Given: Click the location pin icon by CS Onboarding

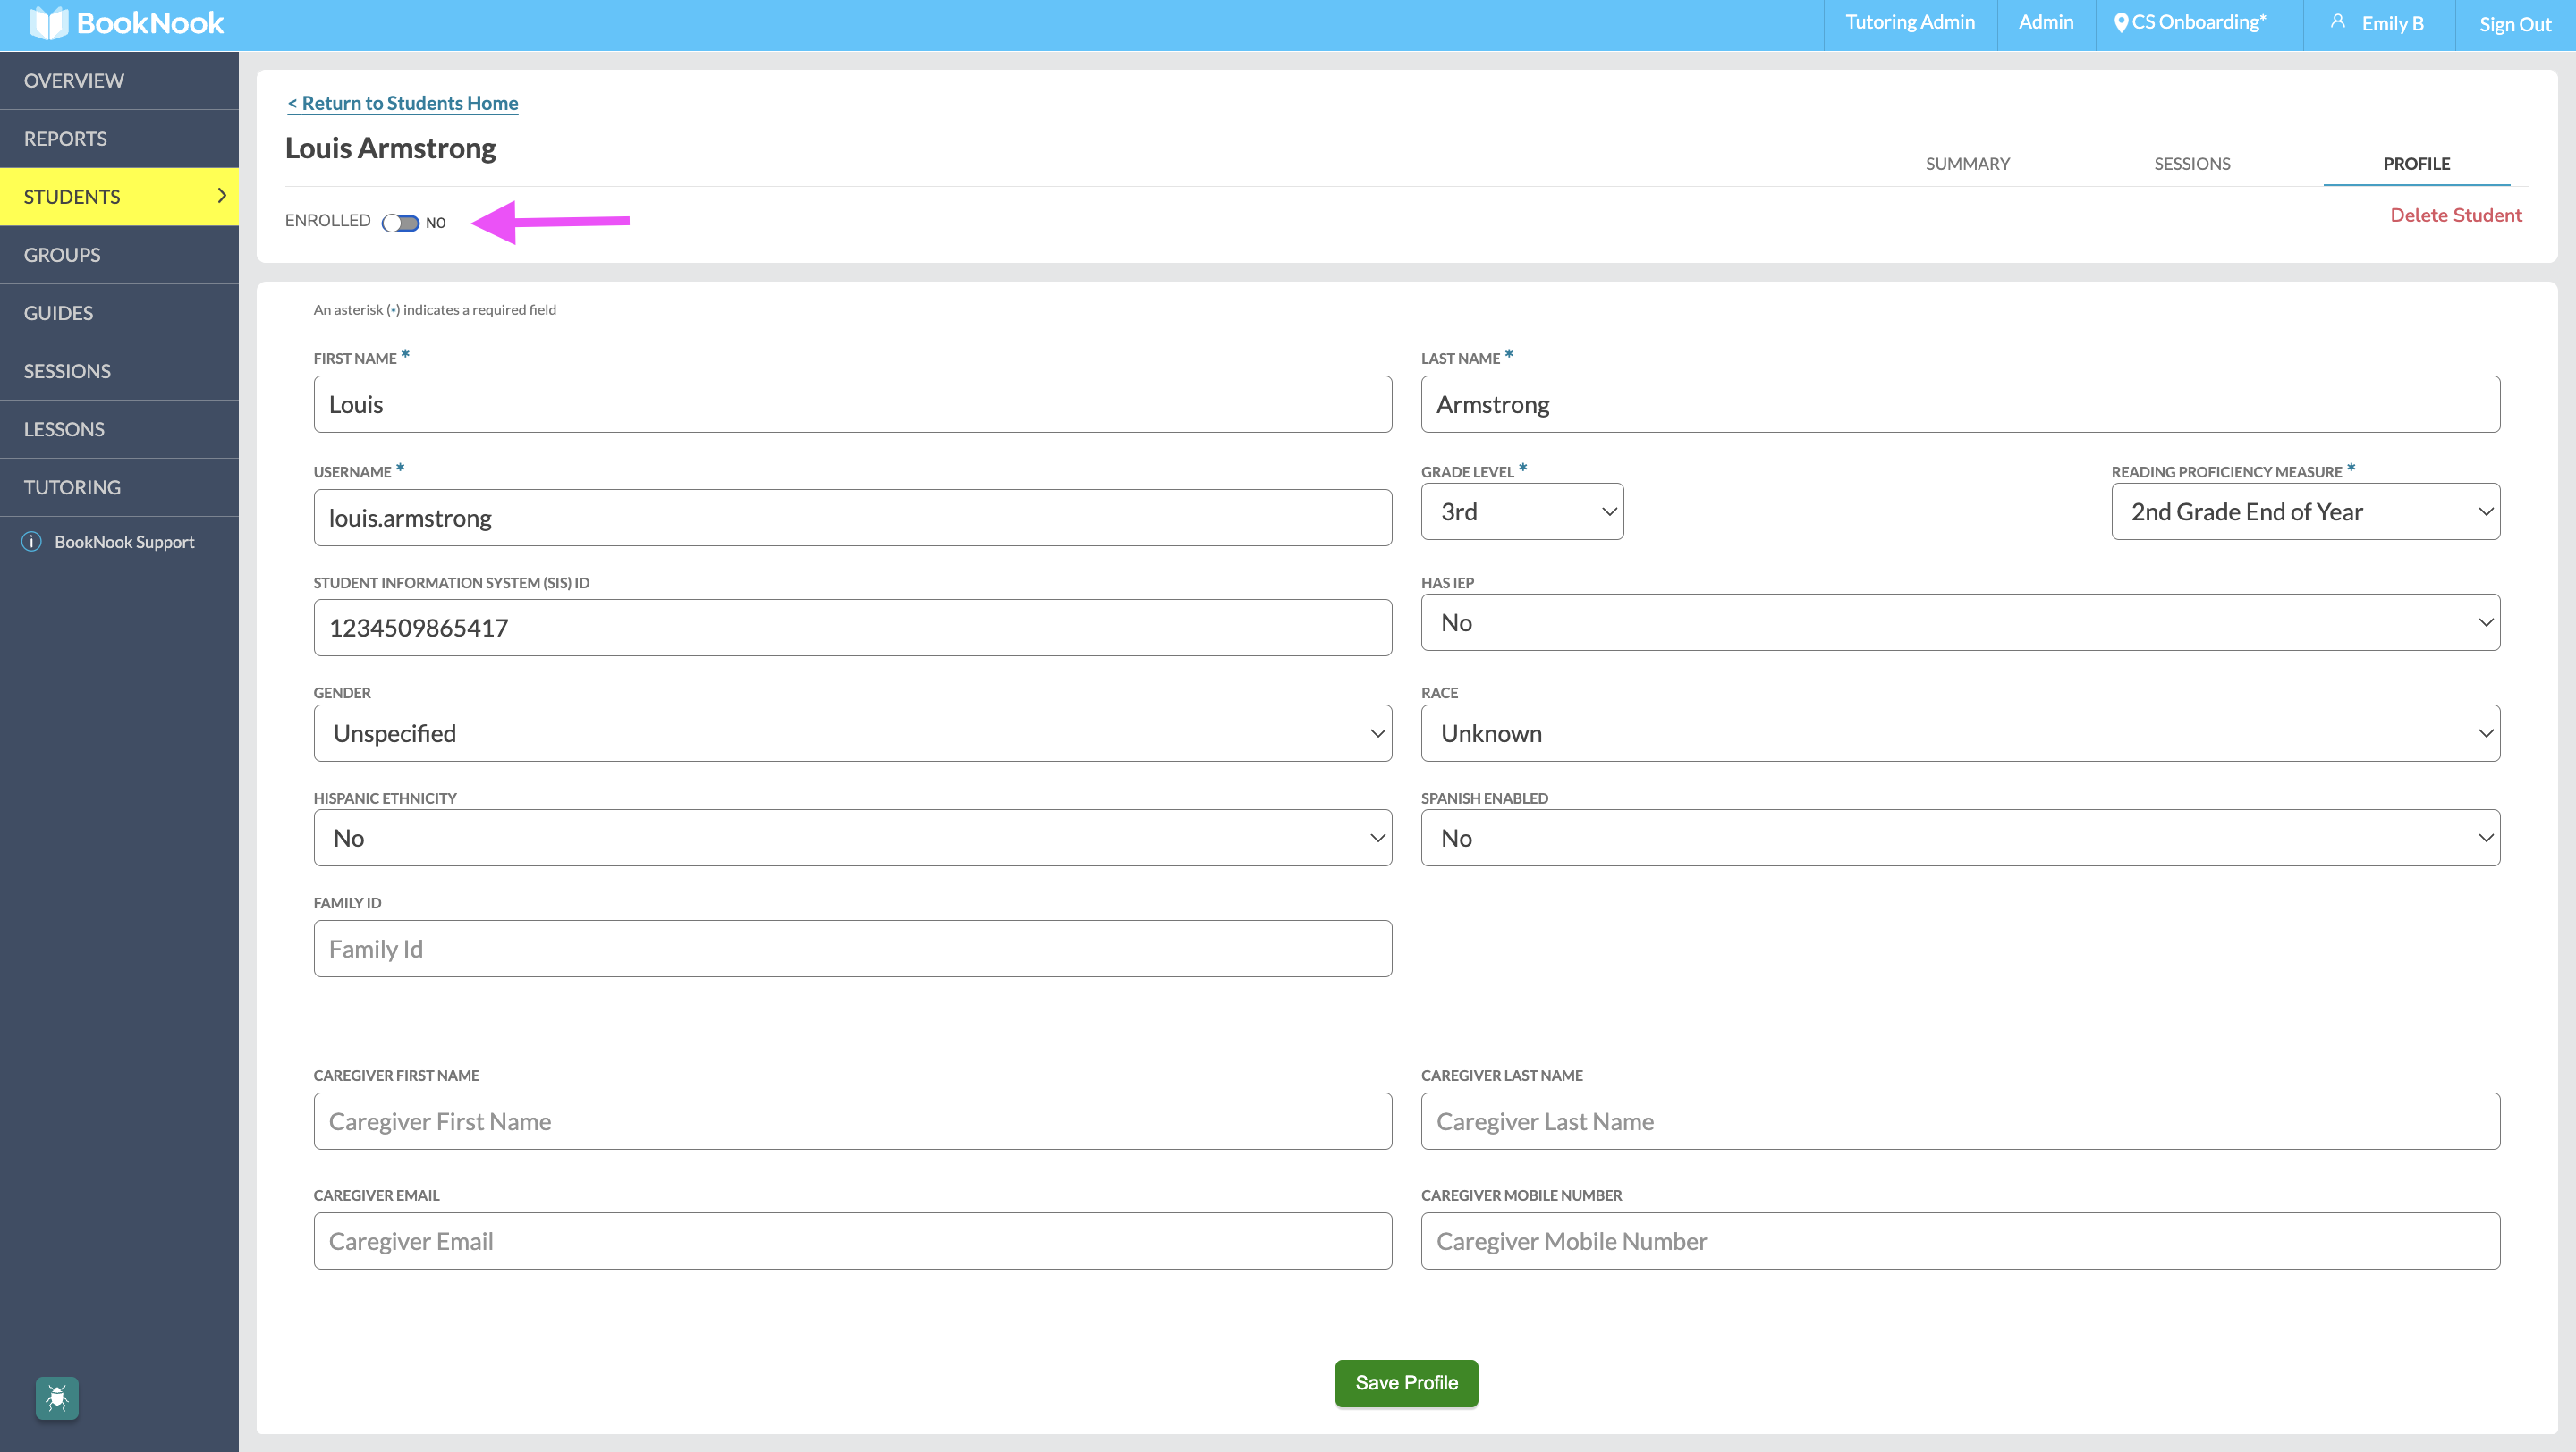Looking at the screenshot, I should point(2120,23).
